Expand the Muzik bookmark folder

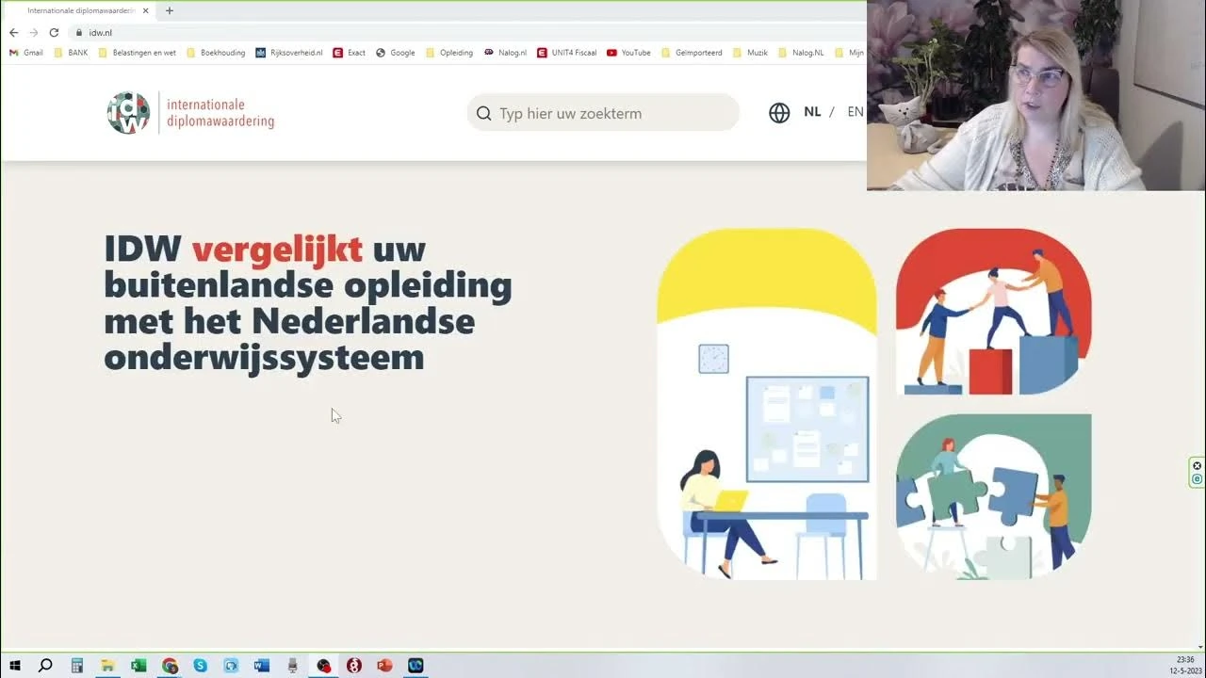tap(750, 53)
